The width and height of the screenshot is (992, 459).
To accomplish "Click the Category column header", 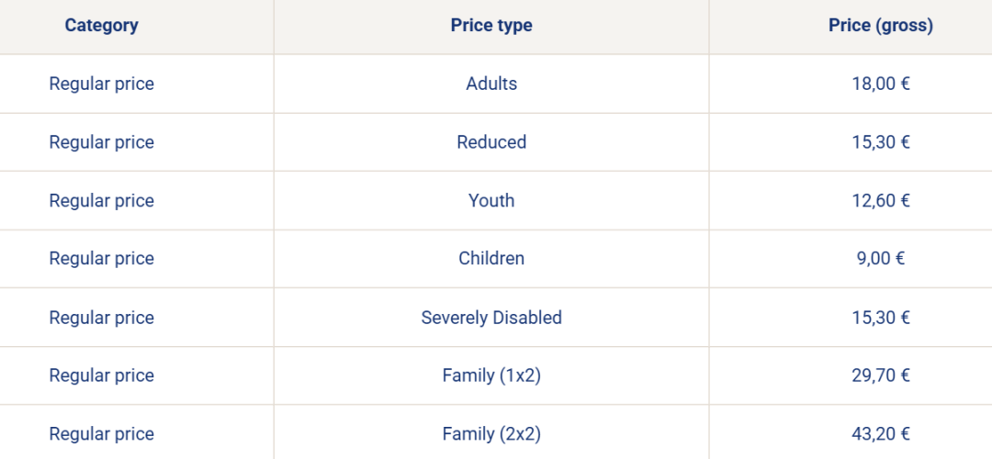I will tap(101, 26).
